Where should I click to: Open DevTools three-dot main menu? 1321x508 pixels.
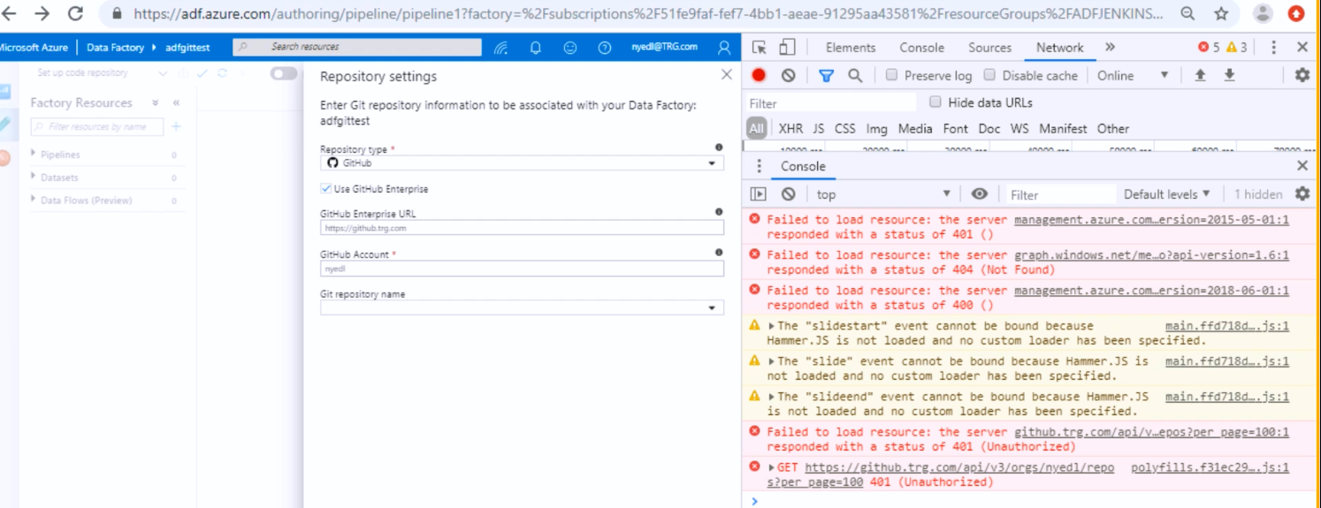(1273, 48)
